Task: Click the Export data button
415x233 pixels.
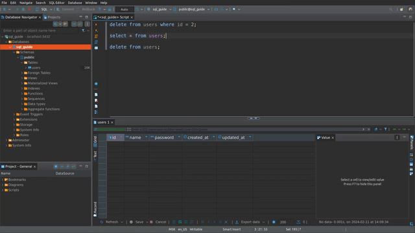Action: [248, 222]
